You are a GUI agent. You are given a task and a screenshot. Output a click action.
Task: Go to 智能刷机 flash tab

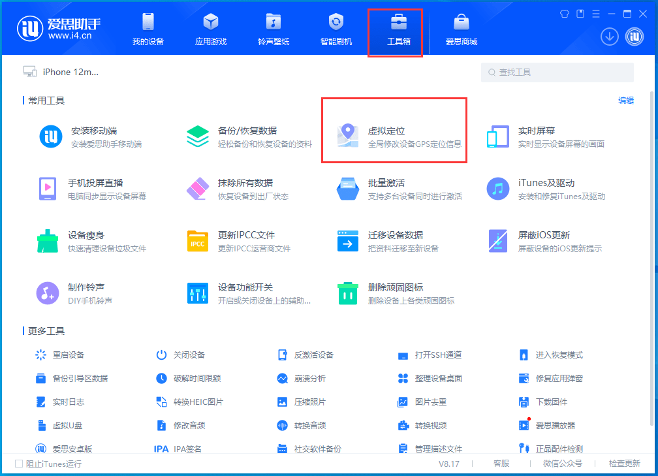pos(336,29)
